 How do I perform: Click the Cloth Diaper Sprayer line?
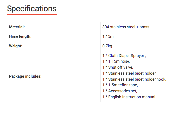tap(124, 56)
